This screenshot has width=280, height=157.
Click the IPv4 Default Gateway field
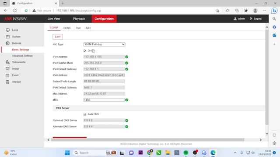tap(104, 69)
